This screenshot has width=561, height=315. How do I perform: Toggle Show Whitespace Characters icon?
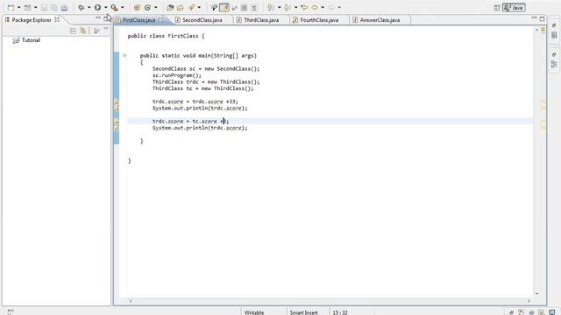point(254,7)
